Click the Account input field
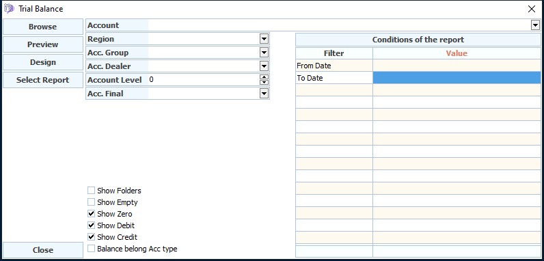Image resolution: width=544 pixels, height=261 pixels. [x=340, y=25]
